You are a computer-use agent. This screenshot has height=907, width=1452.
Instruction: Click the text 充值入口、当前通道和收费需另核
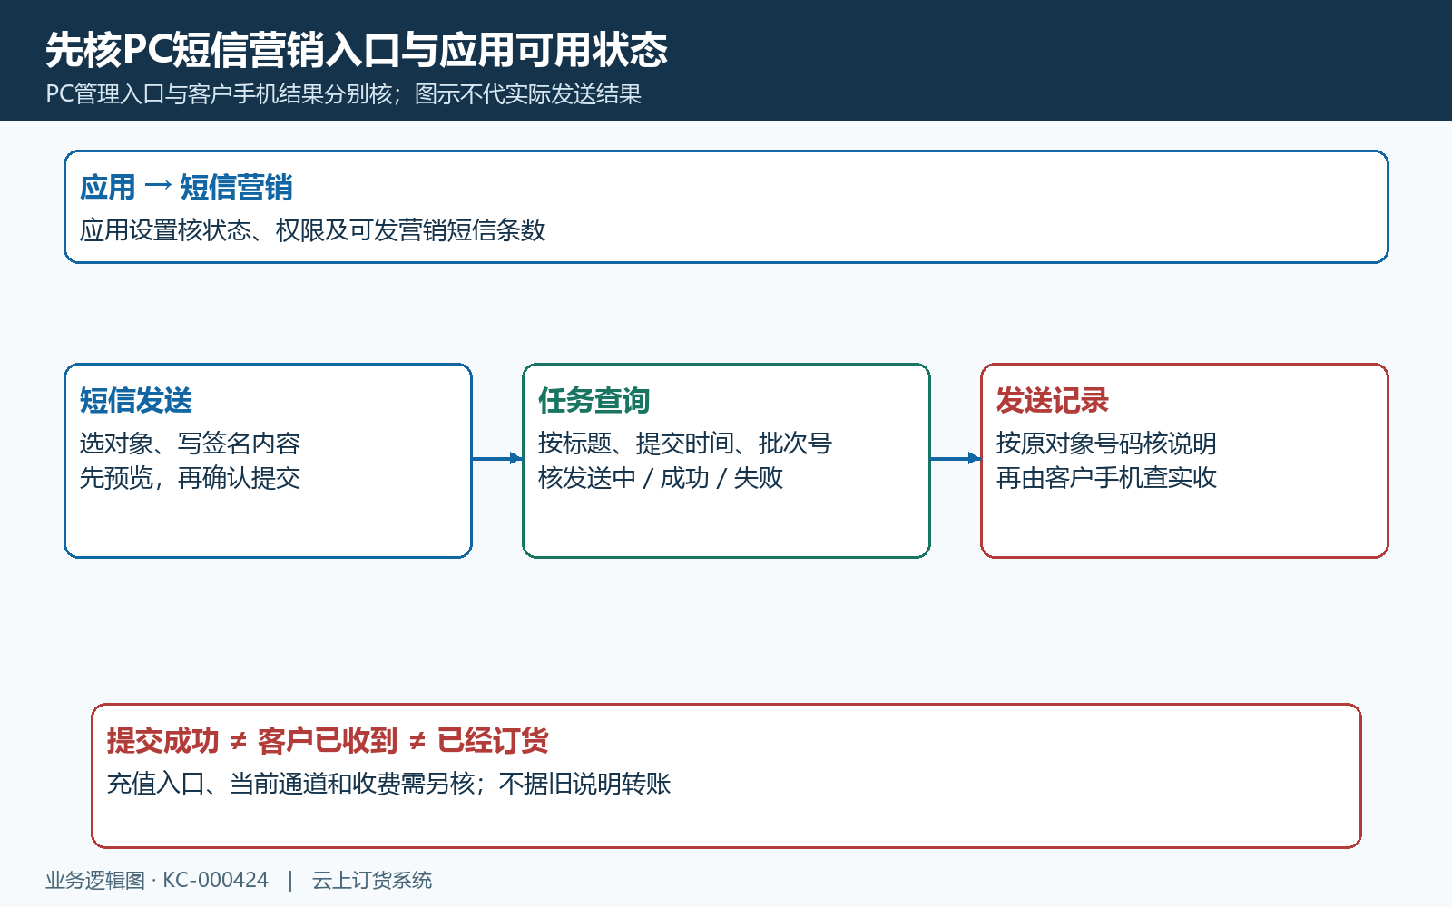click(x=290, y=784)
